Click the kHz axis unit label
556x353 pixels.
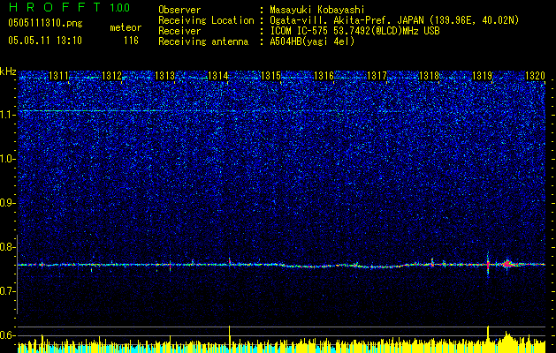8,71
